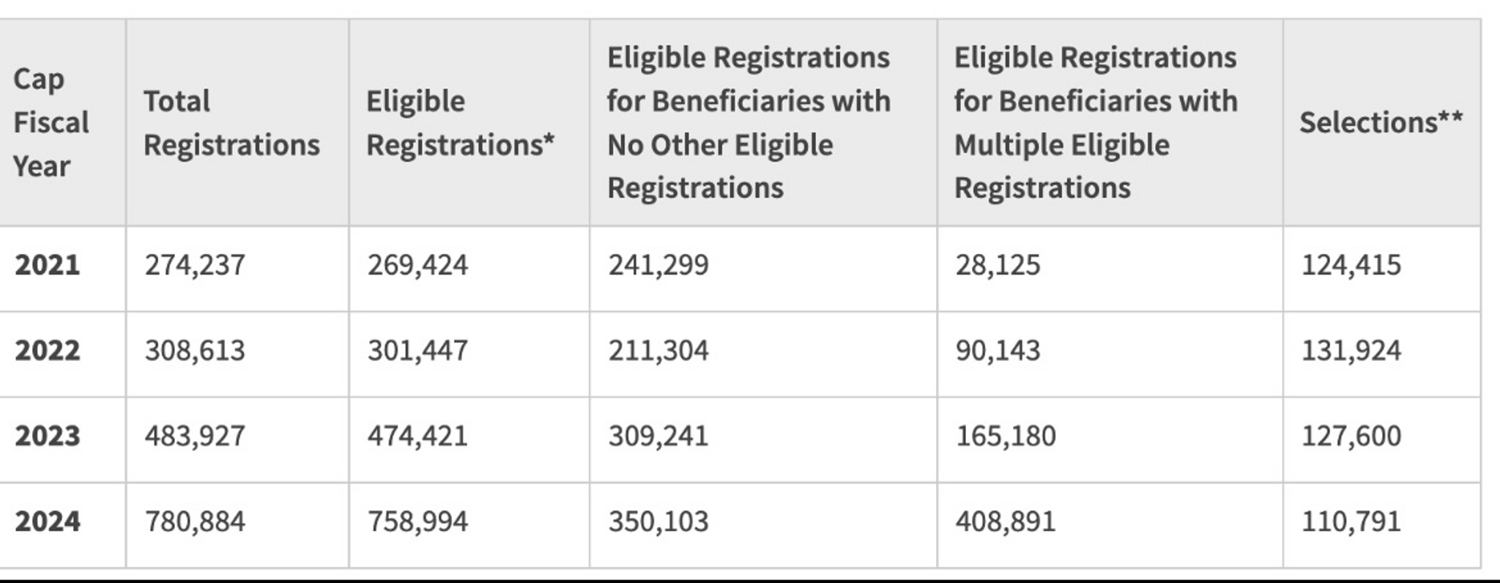The height and width of the screenshot is (583, 1500).
Task: Click total registrations value 274,237
Action: 195,265
